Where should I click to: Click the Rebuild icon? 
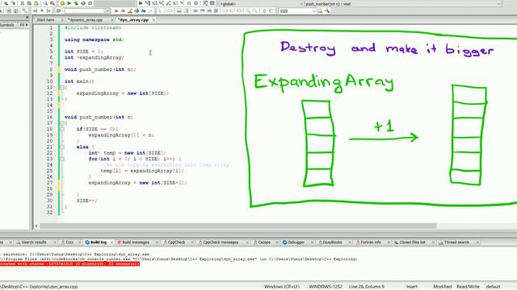(83, 3)
